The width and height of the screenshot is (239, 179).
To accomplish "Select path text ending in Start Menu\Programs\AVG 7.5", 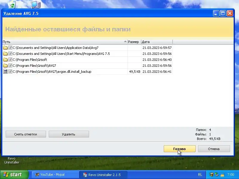I will point(61,54).
